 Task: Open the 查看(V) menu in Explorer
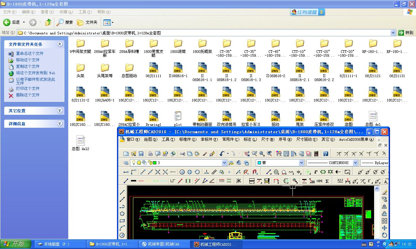pos(47,12)
